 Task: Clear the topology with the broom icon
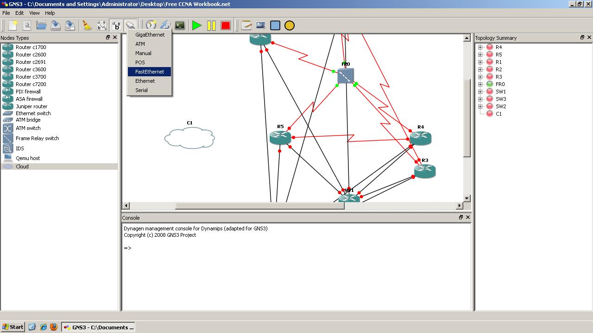coord(87,25)
